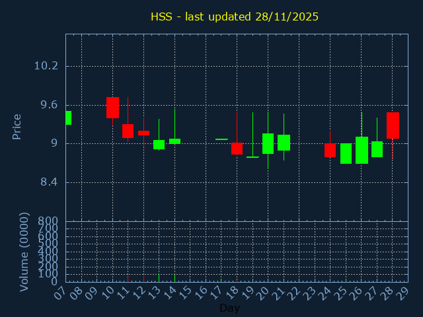
Task: Click the red candlestick on day 10
Action: (x=112, y=108)
